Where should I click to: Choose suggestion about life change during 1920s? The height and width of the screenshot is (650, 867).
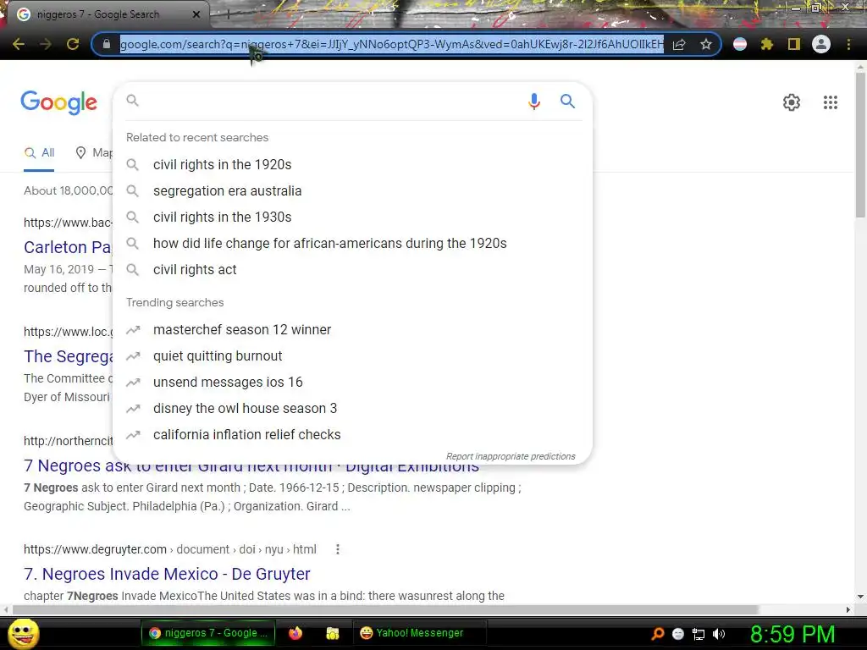click(352, 243)
